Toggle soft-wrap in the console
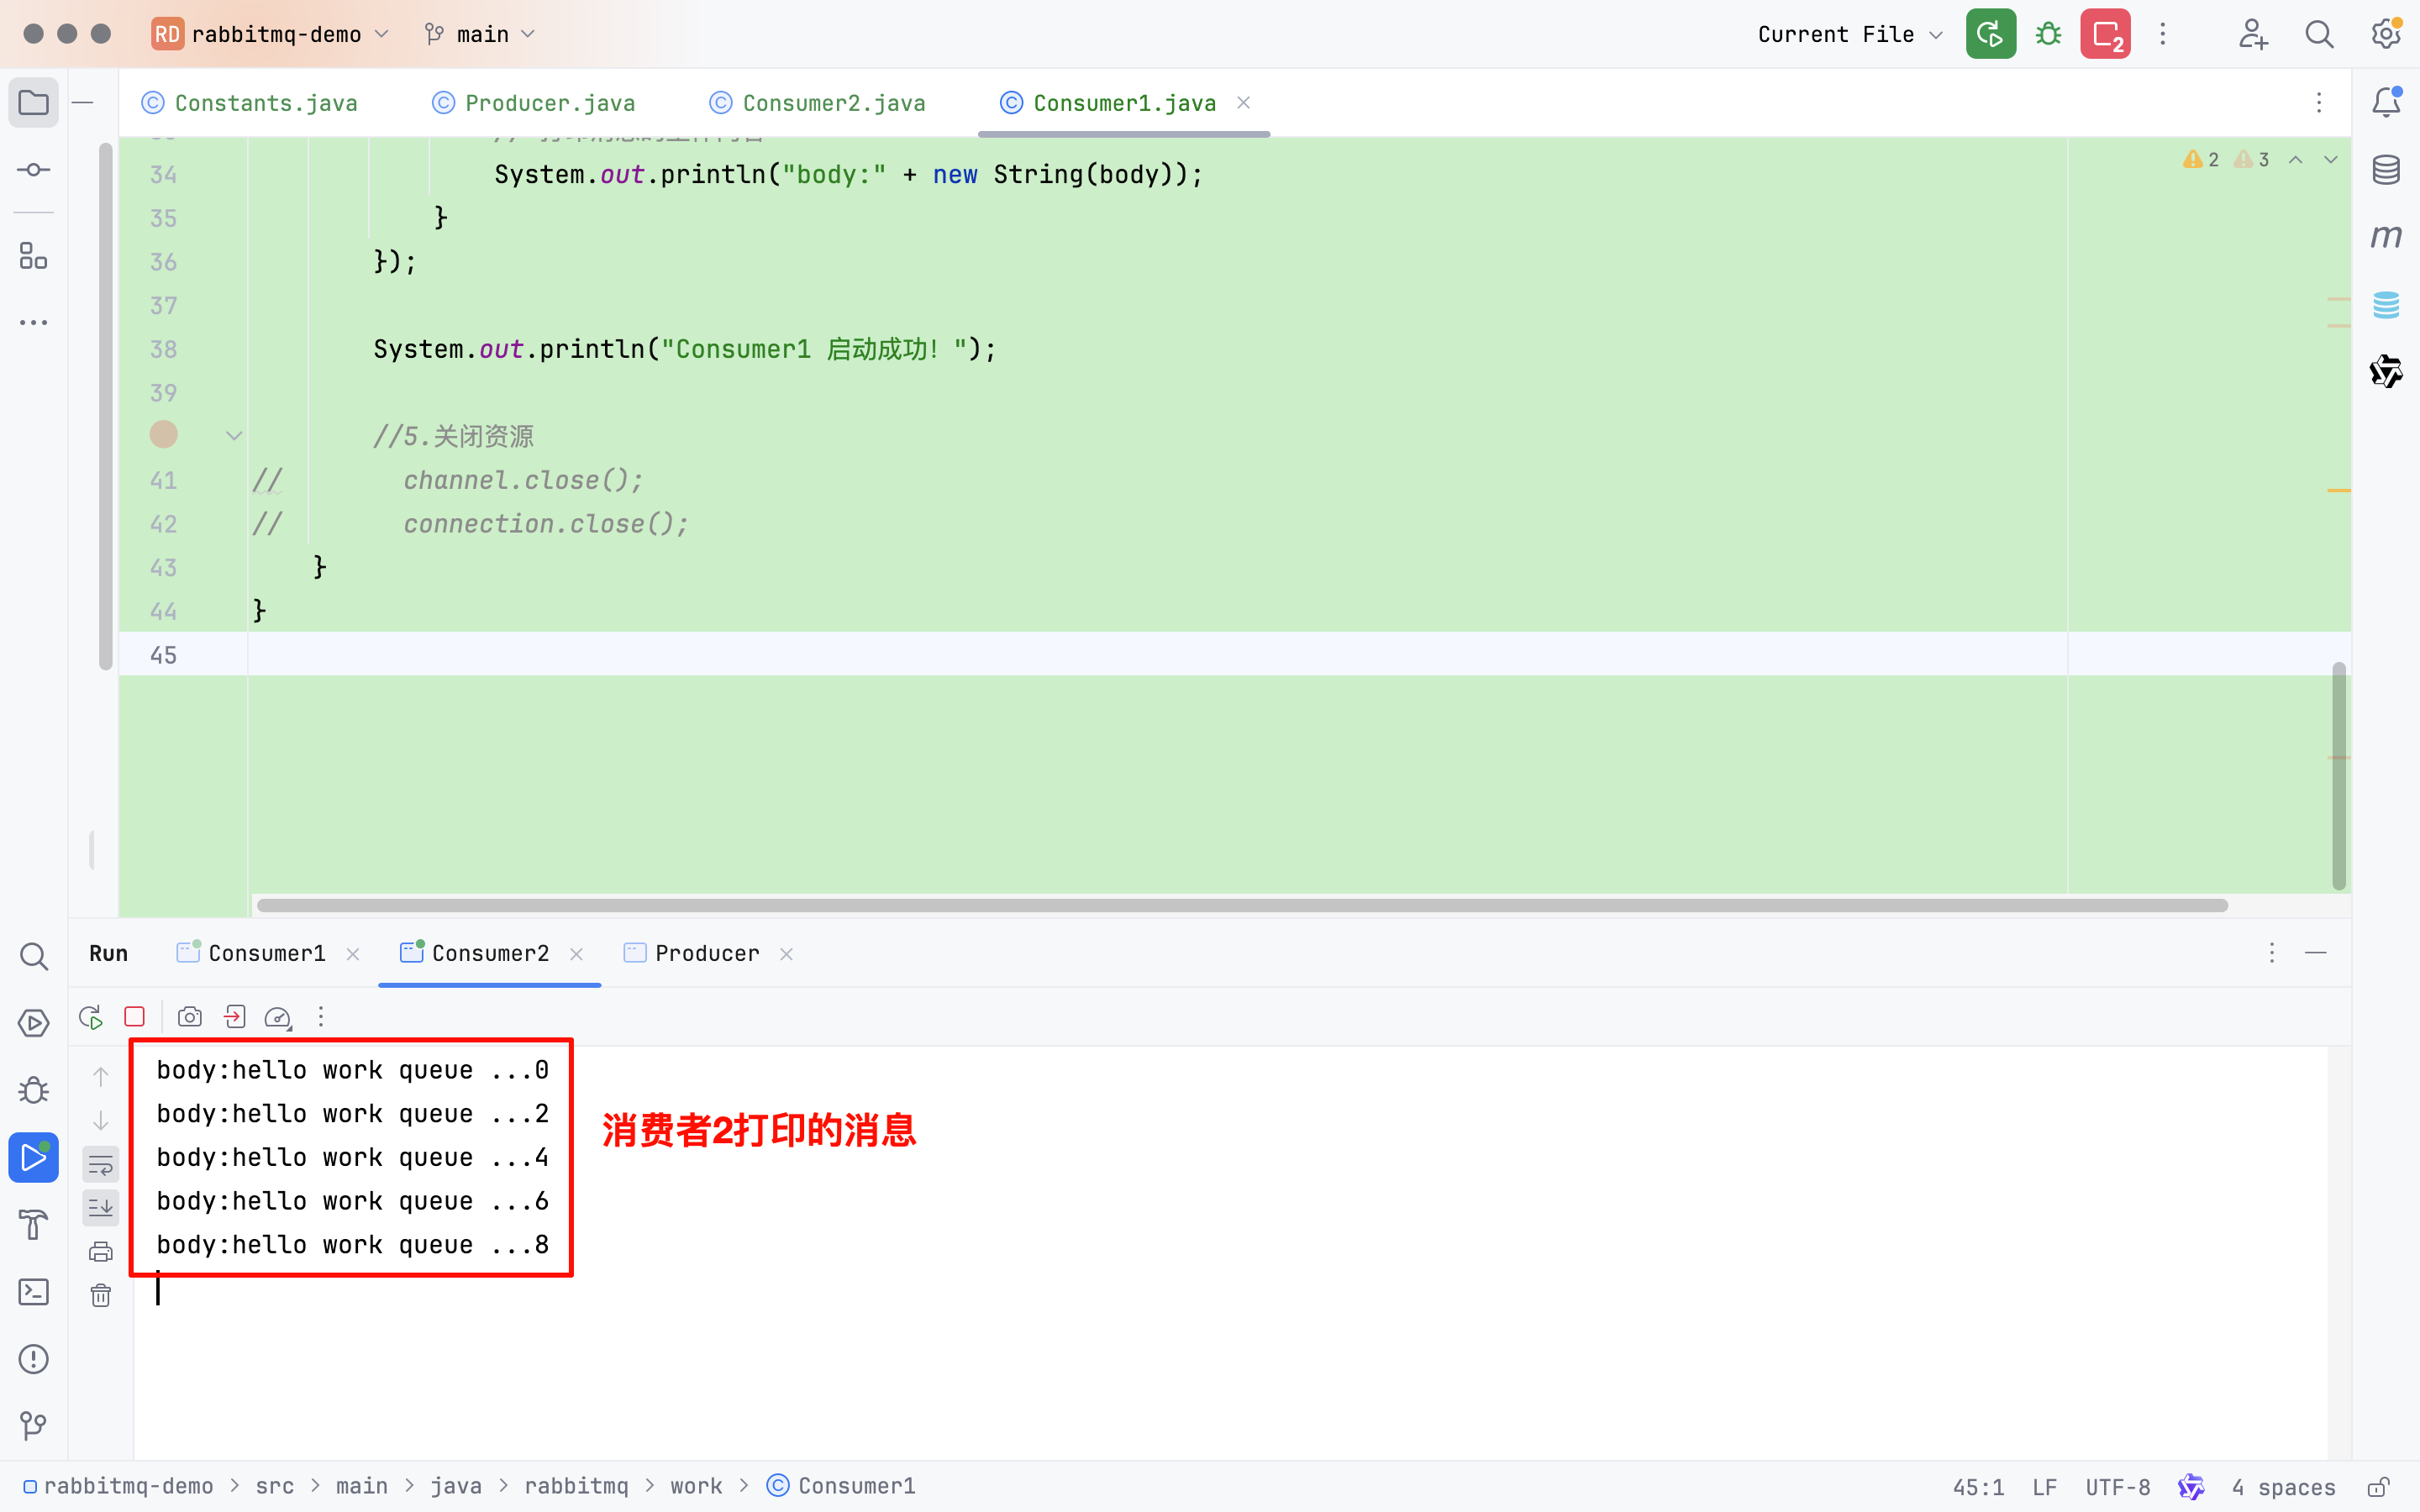 (101, 1164)
